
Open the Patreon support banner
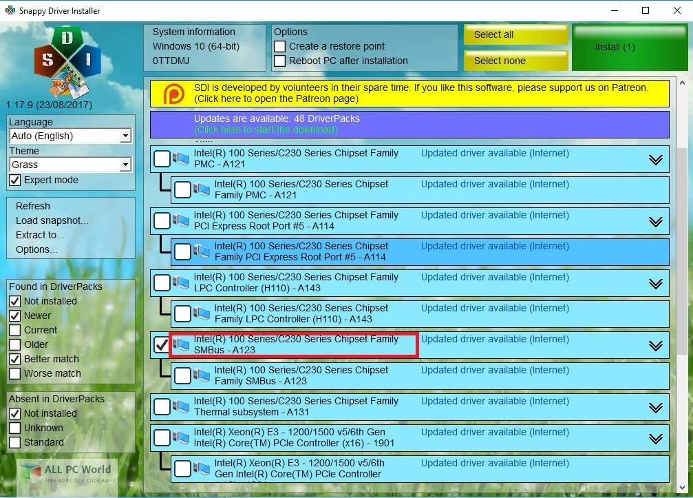pos(409,93)
